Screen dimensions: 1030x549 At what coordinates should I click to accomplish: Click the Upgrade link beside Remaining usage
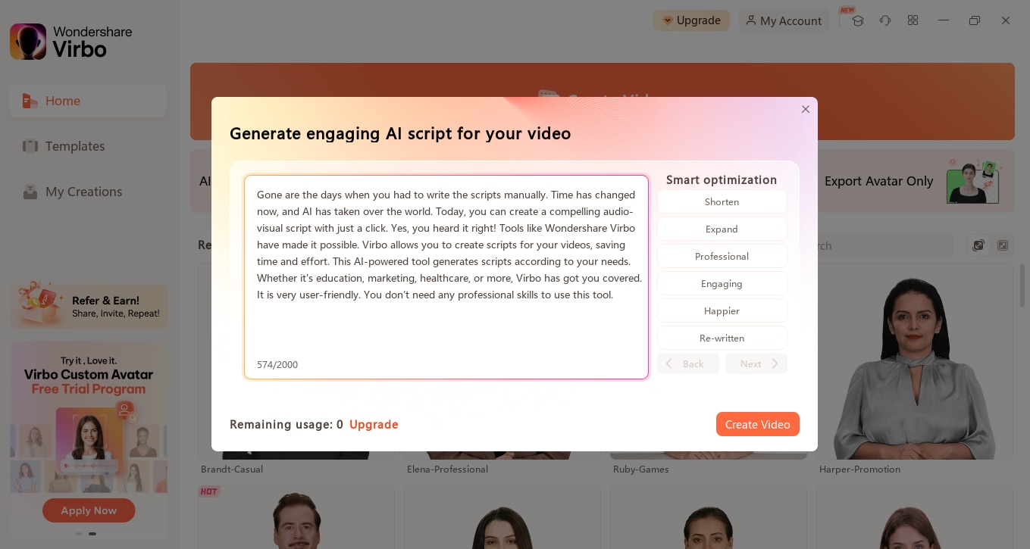click(x=374, y=424)
